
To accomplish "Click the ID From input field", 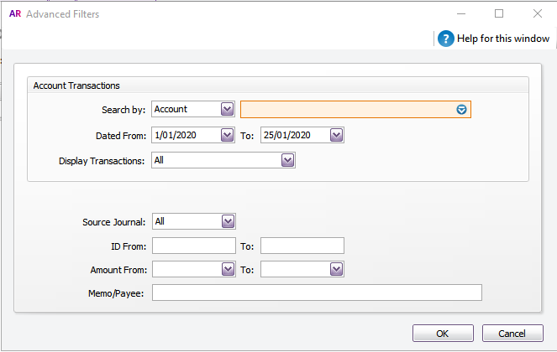I will [x=194, y=246].
